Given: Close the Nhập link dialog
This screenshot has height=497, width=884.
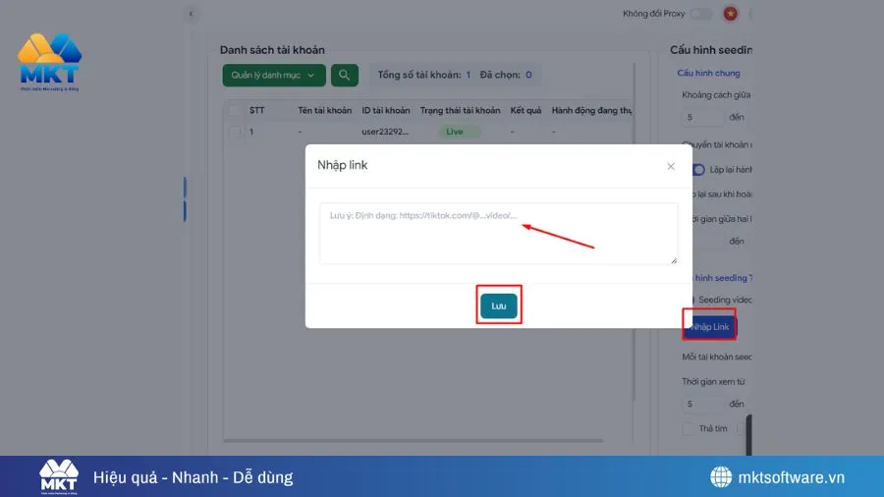Looking at the screenshot, I should click(670, 166).
